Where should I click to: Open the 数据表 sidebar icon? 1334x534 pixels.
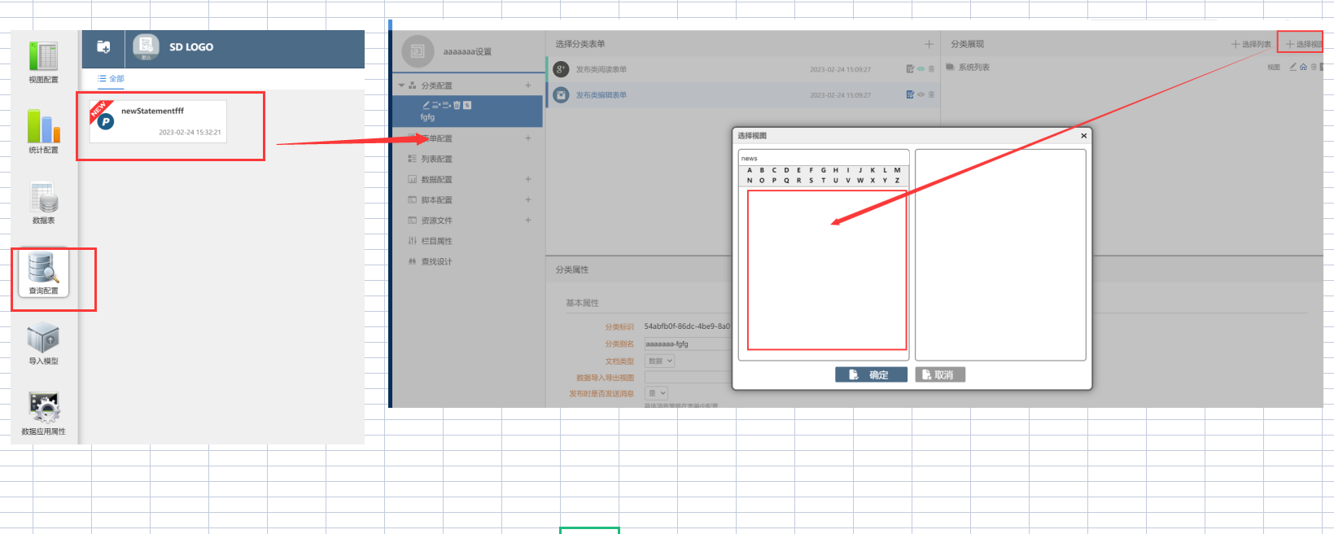pos(43,202)
